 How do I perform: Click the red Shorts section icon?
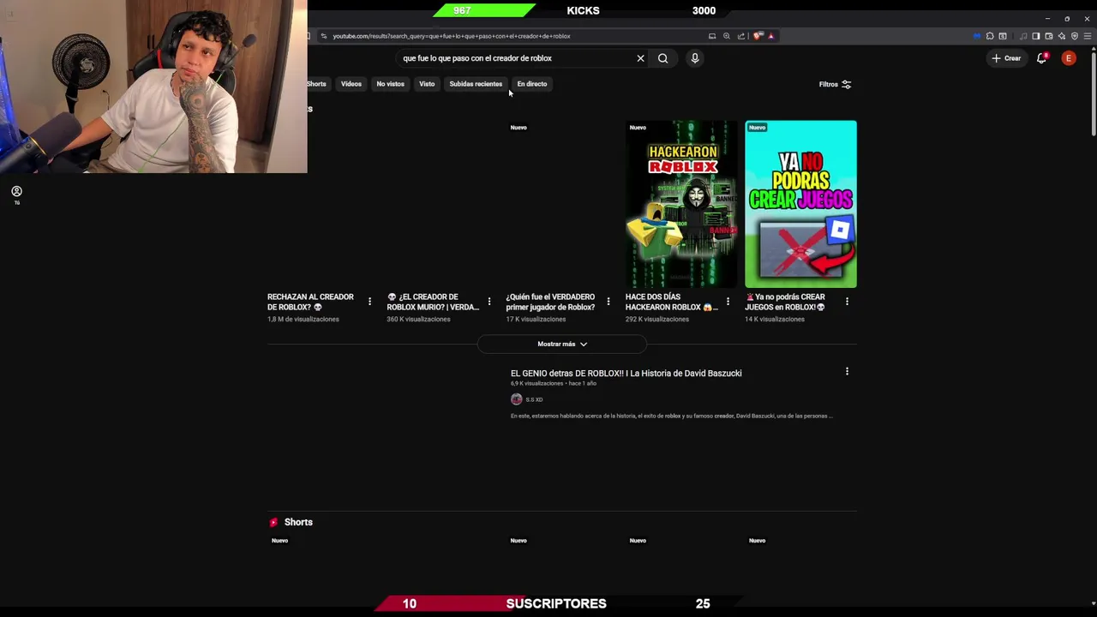pos(273,522)
